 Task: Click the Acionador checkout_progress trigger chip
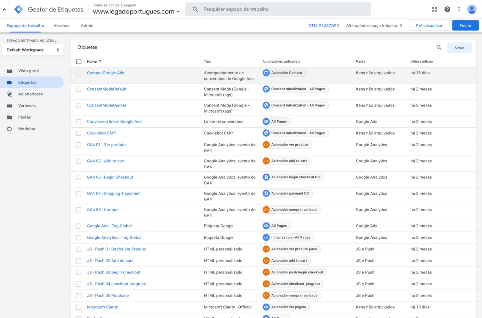coord(293,284)
